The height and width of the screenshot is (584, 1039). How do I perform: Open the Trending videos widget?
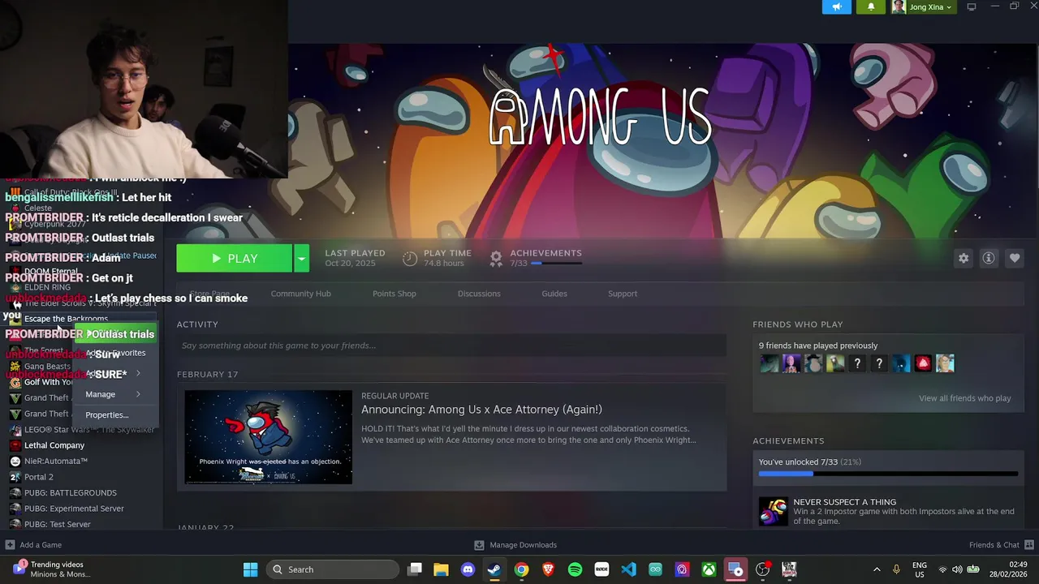coord(53,569)
